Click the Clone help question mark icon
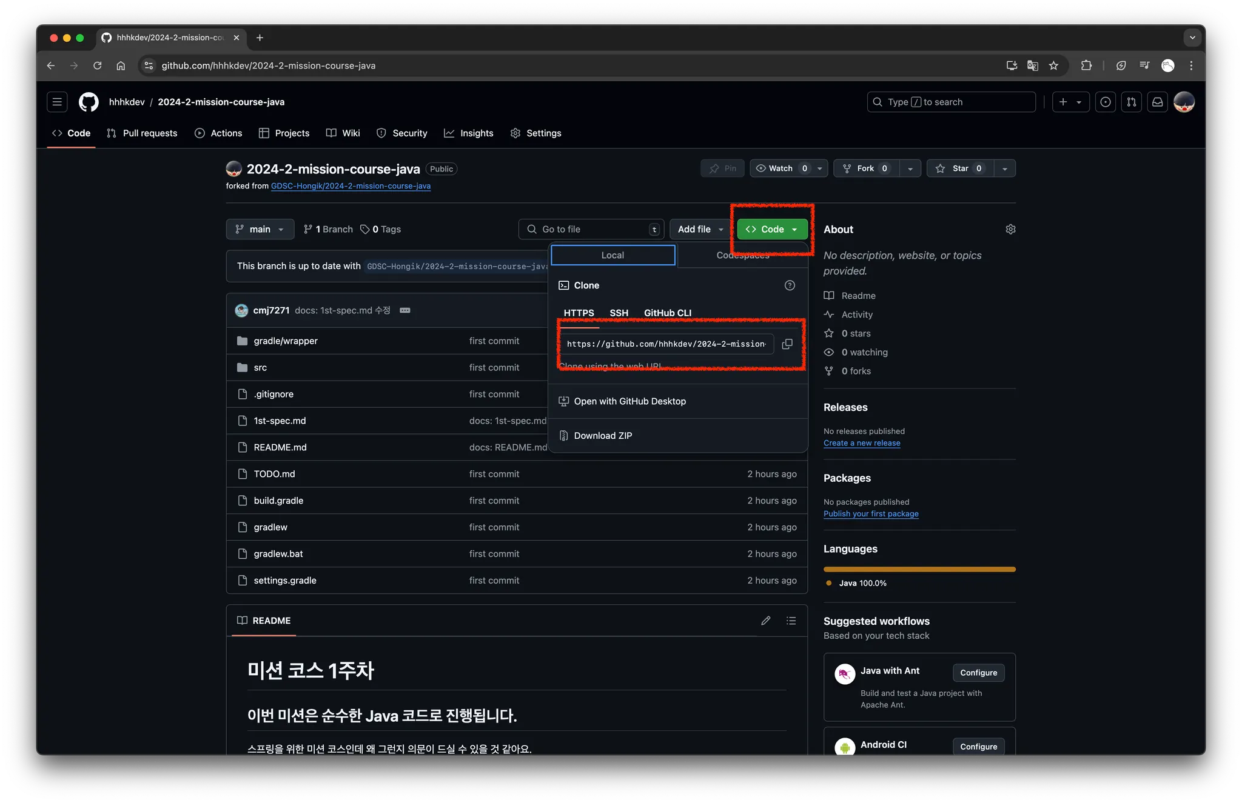The image size is (1242, 803). [x=790, y=285]
